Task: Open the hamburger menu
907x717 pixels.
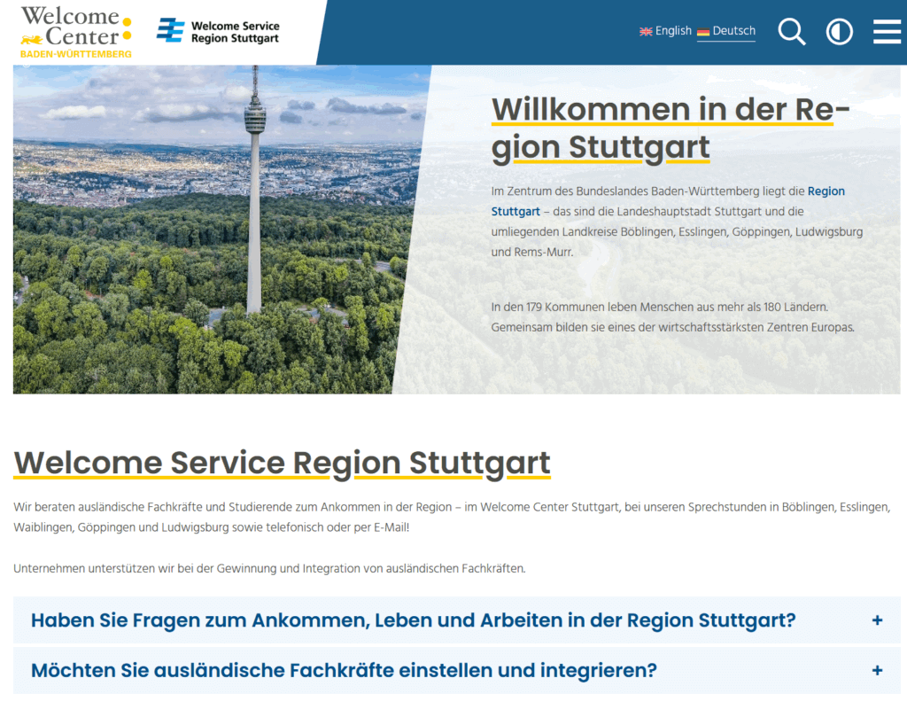Action: click(x=887, y=31)
